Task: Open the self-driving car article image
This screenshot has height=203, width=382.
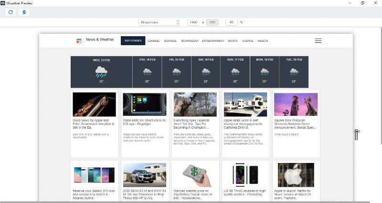Action: [x=245, y=104]
